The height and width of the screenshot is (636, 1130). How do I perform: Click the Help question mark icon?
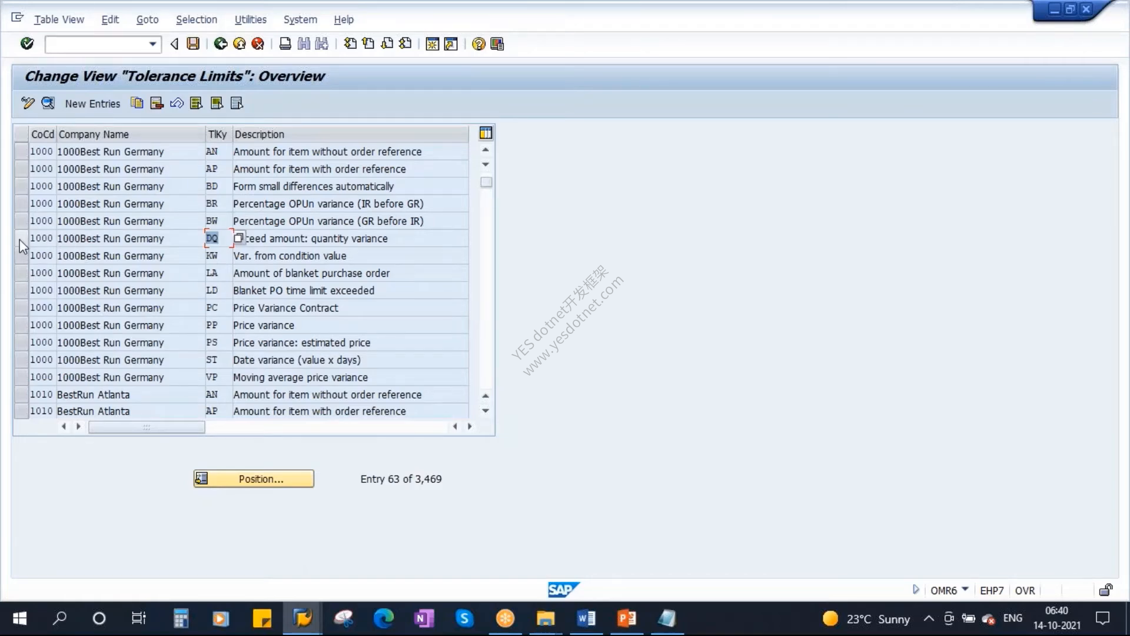(478, 44)
